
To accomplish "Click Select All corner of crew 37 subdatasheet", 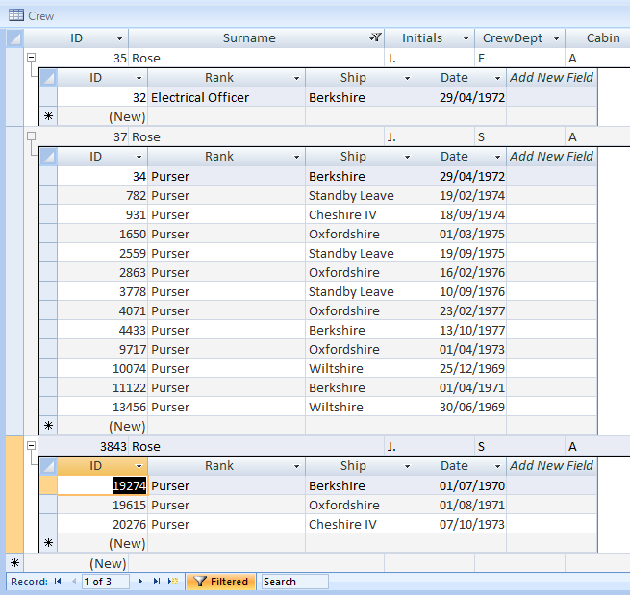I will click(49, 157).
